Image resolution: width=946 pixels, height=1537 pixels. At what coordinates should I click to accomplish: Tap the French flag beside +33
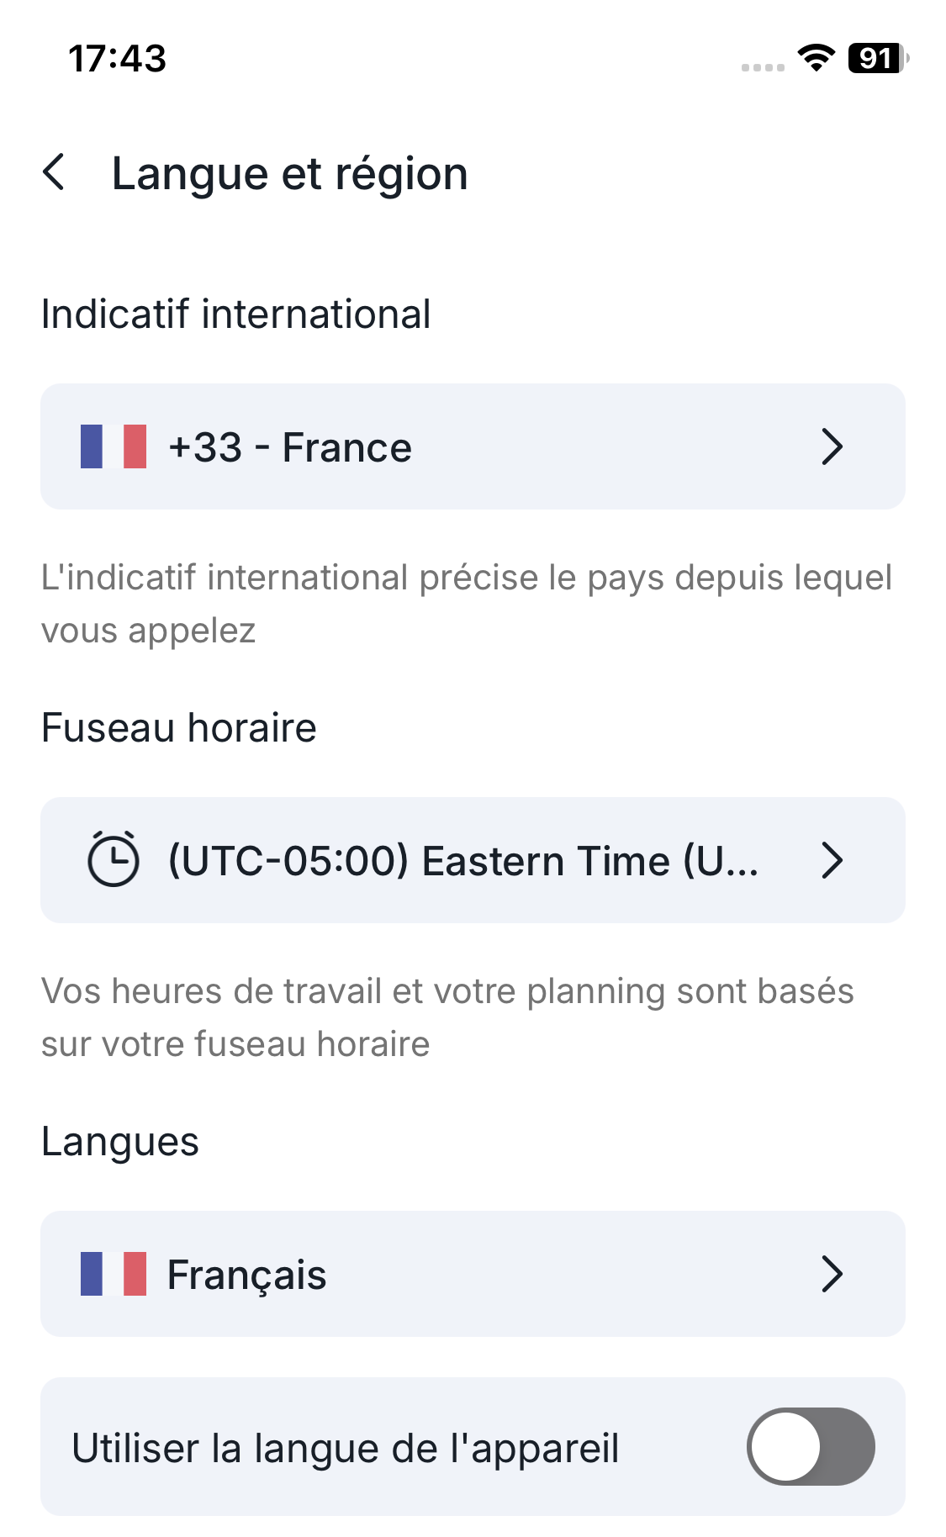[x=113, y=446]
